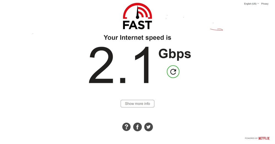
Task: Click the large digit 2 in the speed
Action: tap(101, 65)
